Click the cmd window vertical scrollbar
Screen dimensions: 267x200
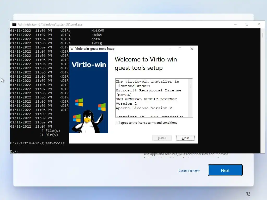(x=263, y=91)
